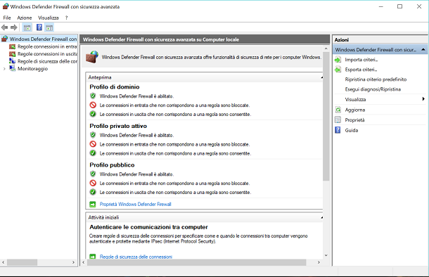Viewport: 429px width, 277px height.
Task: Click Regole connessioni in uscita icon
Action: pyautogui.click(x=13, y=54)
